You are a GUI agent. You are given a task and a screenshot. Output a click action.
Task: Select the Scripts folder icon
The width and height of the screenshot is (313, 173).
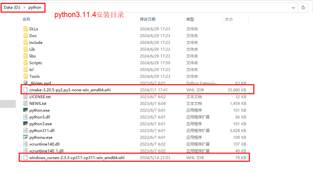(x=26, y=63)
